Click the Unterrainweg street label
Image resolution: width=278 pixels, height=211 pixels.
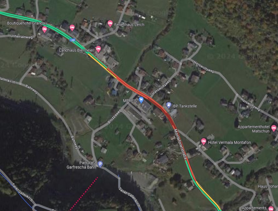[22, 37]
